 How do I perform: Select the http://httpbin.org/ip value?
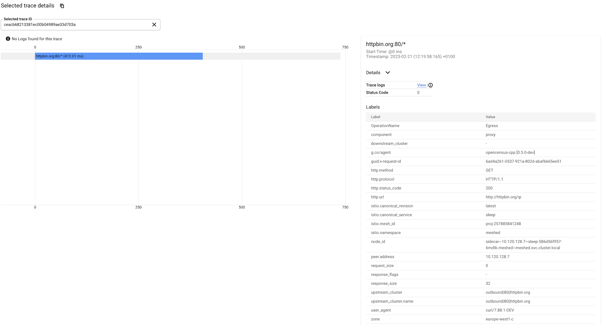tap(503, 197)
